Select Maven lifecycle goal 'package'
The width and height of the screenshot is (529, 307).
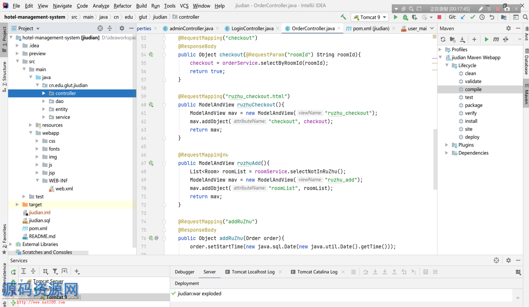tap(473, 105)
